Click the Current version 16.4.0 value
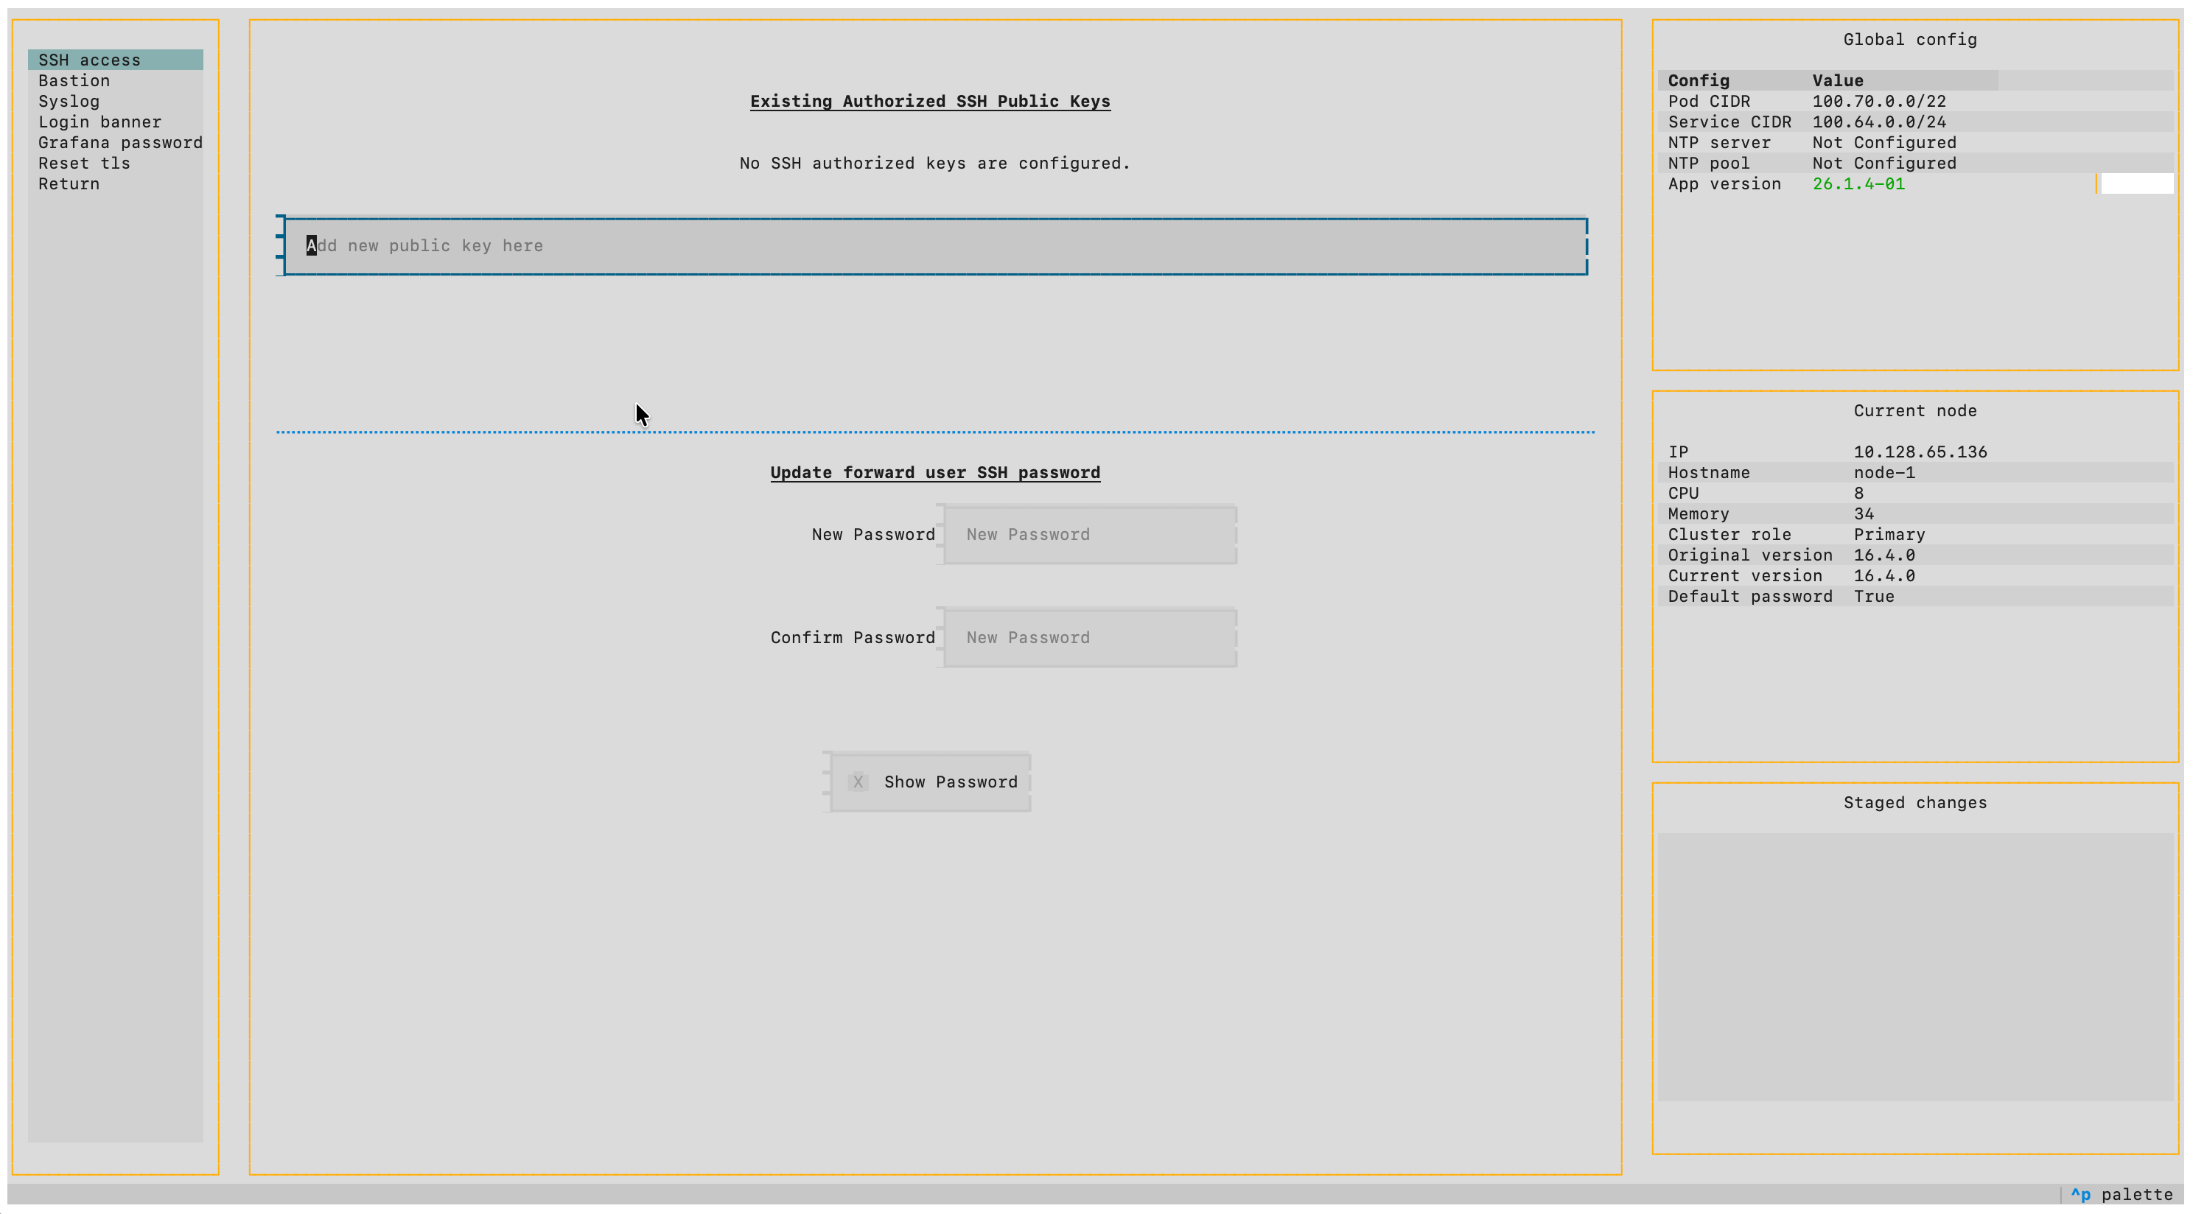Screen dimensions: 2193x1214 (1884, 575)
